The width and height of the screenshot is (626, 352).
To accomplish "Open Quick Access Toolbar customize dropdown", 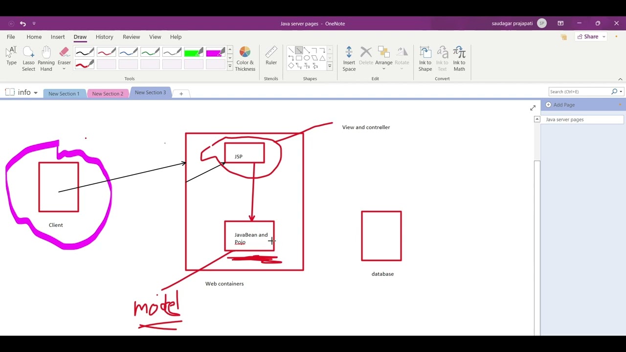I will pyautogui.click(x=34, y=23).
